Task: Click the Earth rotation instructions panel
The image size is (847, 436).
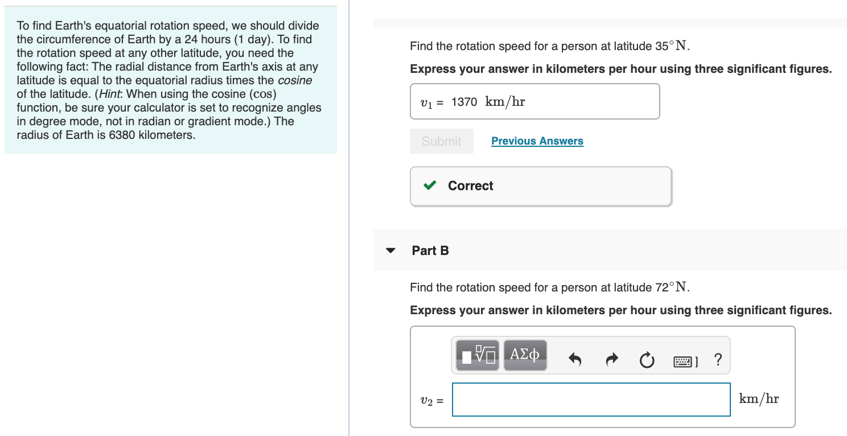Action: (x=168, y=80)
